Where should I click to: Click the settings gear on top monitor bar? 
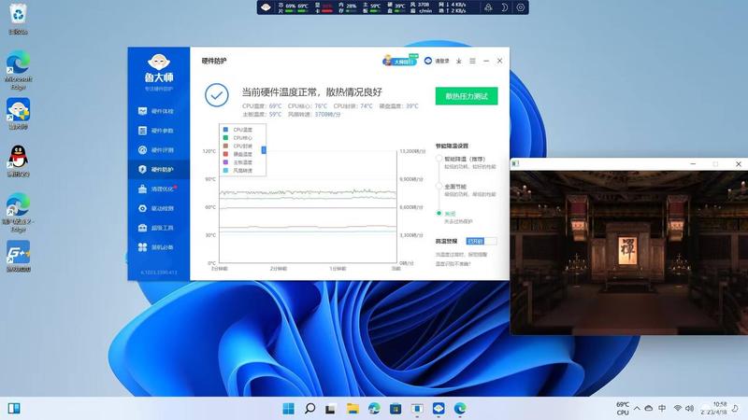pos(521,7)
